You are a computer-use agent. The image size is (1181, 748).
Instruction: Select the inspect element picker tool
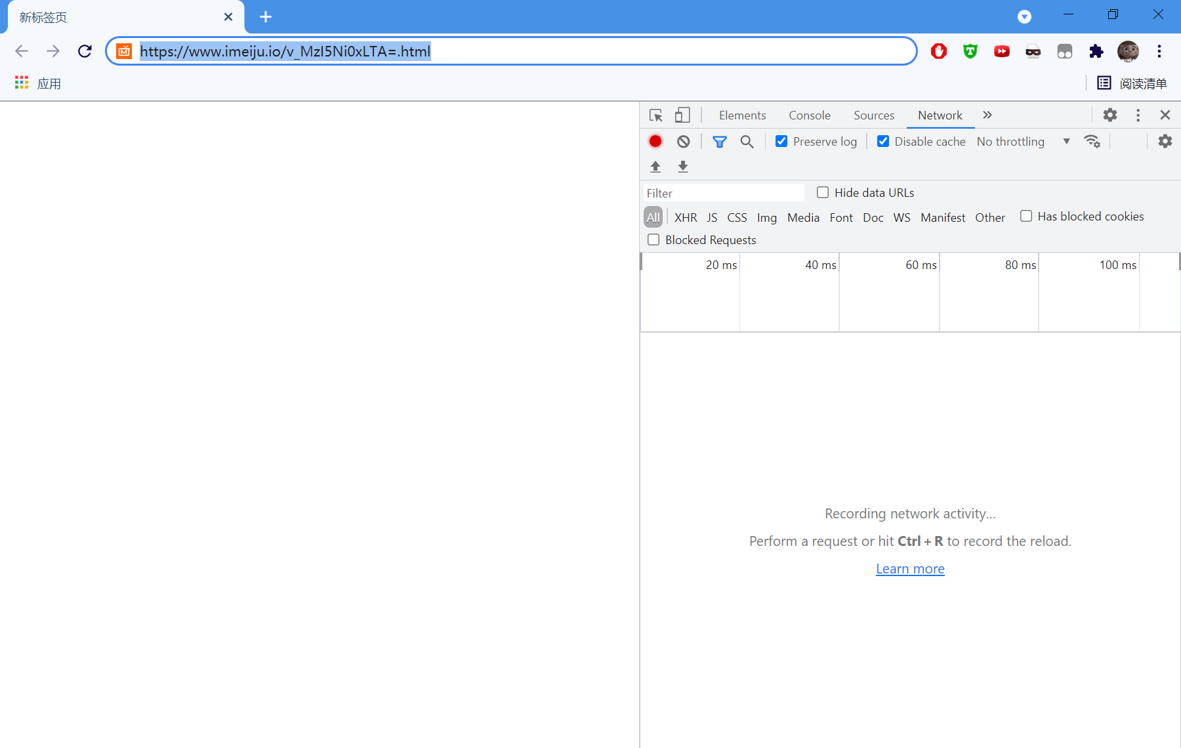(655, 115)
